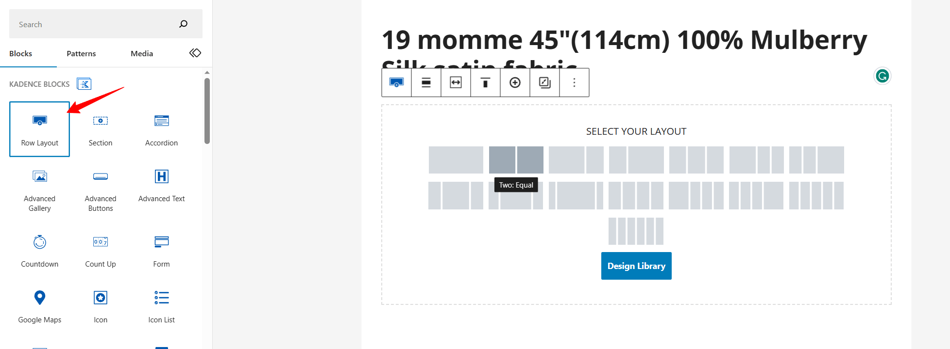950x349 pixels.
Task: Switch to the Patterns tab
Action: 81,54
